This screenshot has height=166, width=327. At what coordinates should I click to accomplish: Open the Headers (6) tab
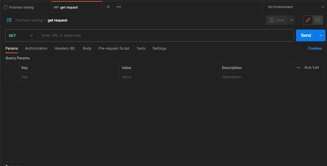(64, 48)
